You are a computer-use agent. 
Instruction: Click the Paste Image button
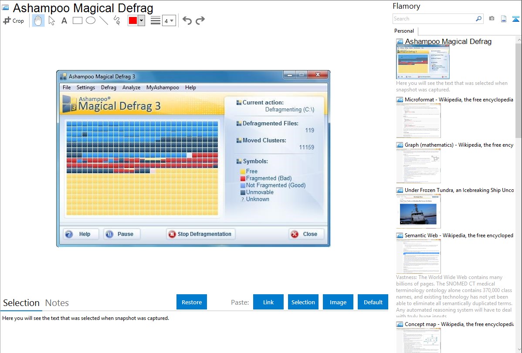(x=338, y=302)
